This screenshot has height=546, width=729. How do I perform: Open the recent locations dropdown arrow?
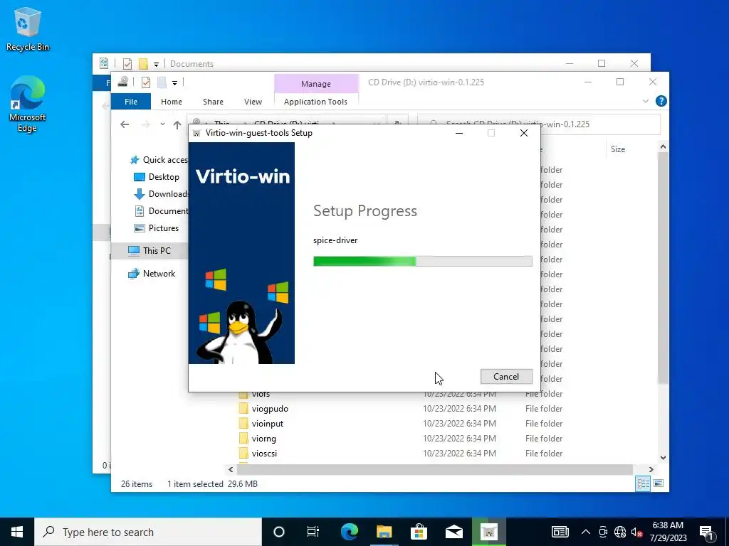162,124
